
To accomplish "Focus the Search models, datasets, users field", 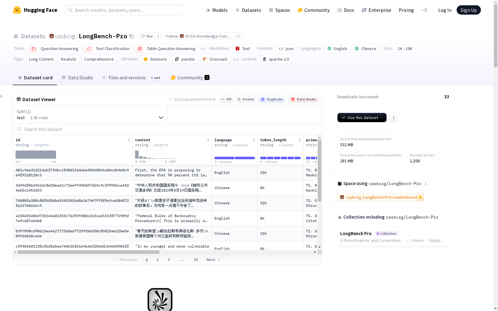I will click(x=125, y=10).
